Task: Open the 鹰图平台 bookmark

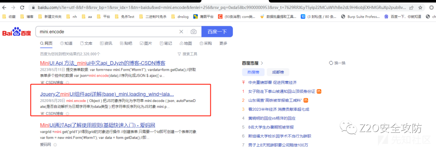Action: coord(203,16)
